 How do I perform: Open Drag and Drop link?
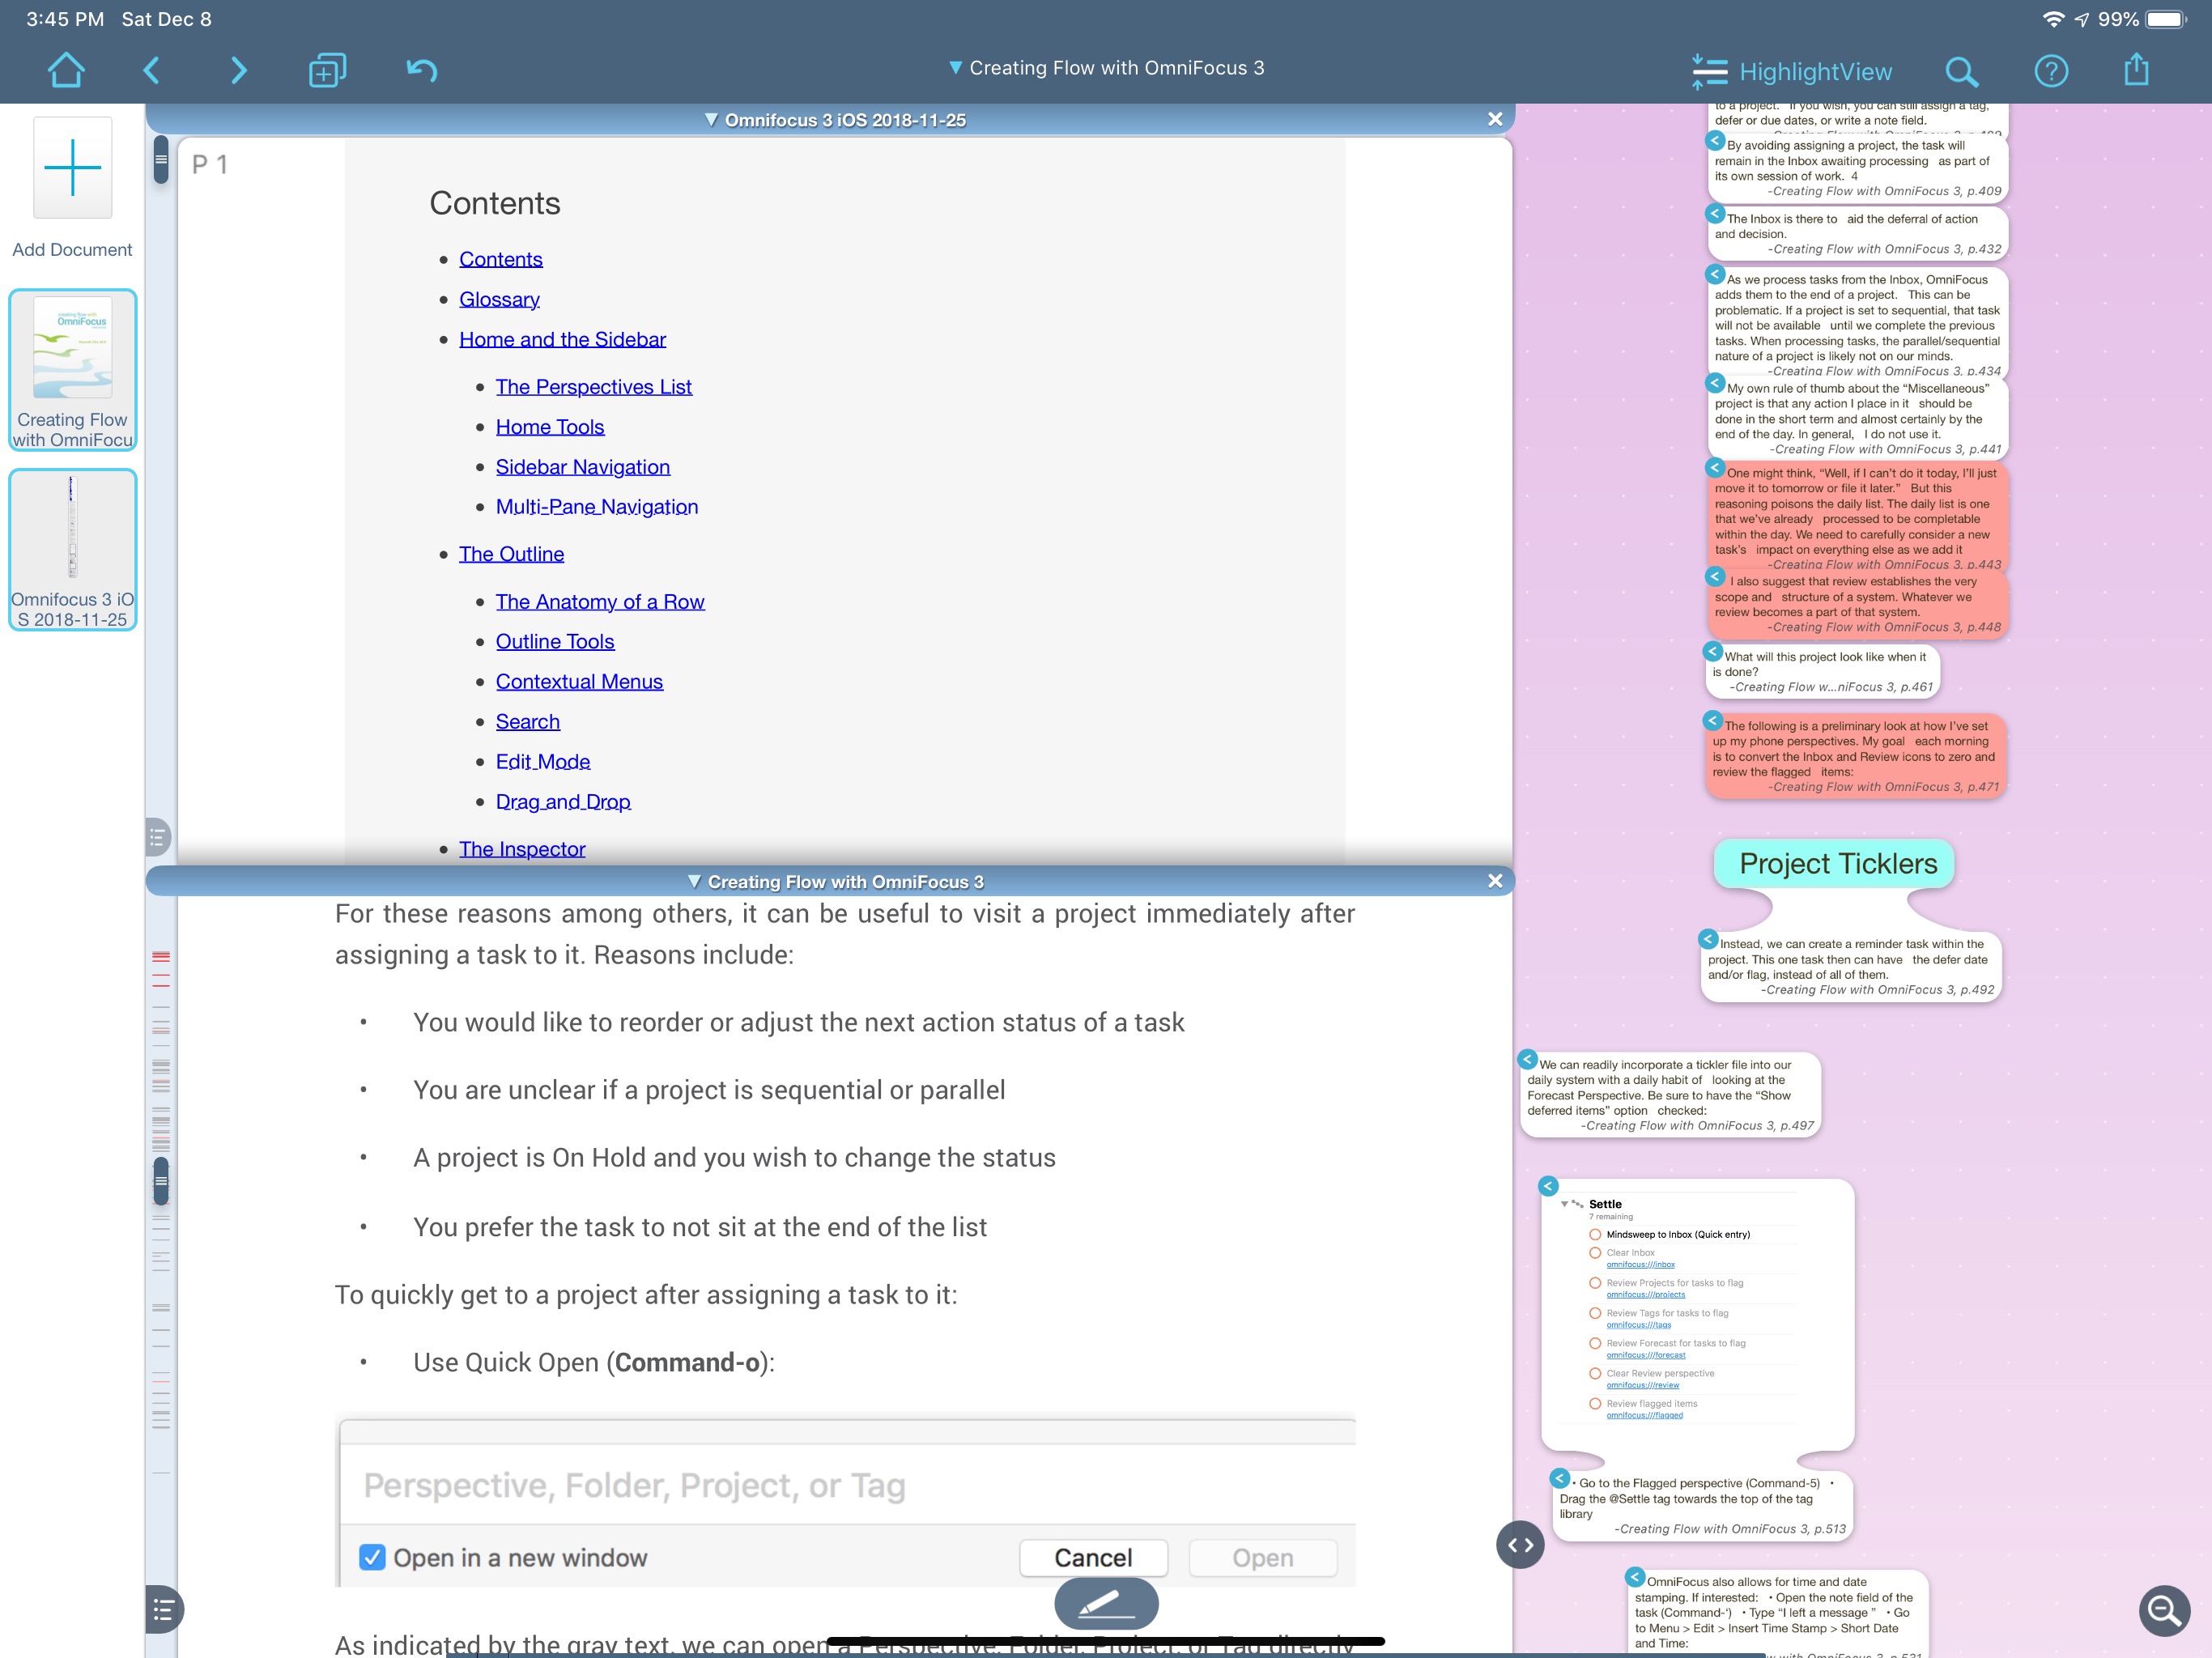coord(563,802)
